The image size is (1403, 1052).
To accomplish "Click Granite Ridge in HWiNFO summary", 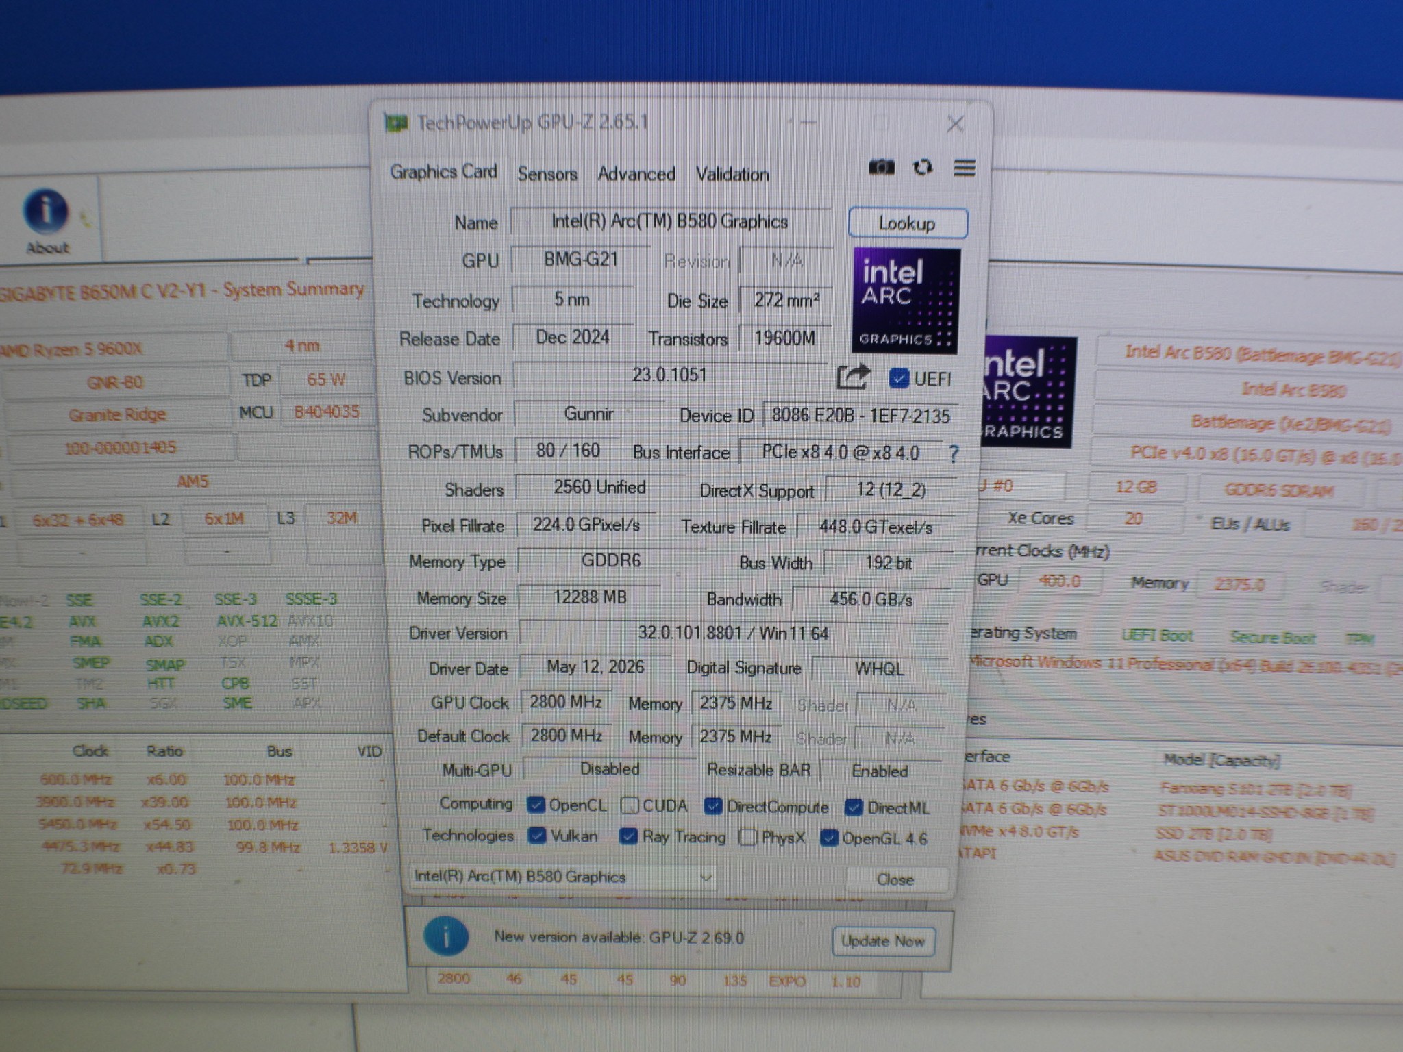I will point(116,414).
